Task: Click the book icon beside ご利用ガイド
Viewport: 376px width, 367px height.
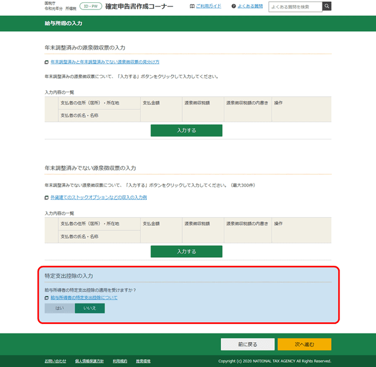Action: point(192,6)
